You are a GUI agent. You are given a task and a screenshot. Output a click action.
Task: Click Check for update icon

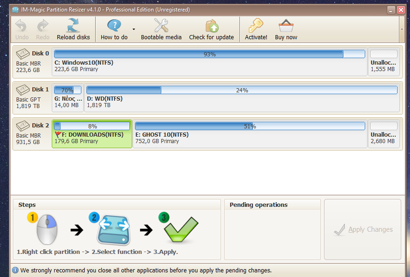(x=212, y=26)
